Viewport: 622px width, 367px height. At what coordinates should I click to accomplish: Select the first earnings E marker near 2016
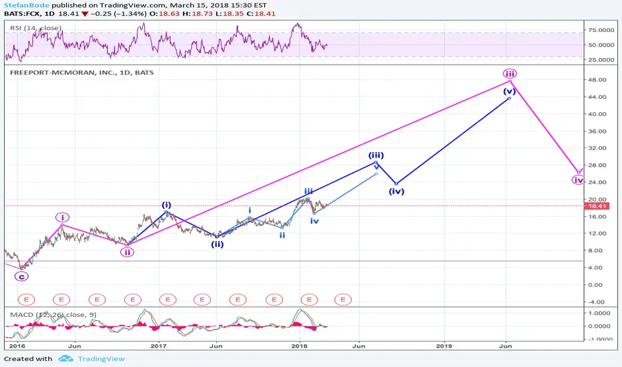pyautogui.click(x=27, y=300)
